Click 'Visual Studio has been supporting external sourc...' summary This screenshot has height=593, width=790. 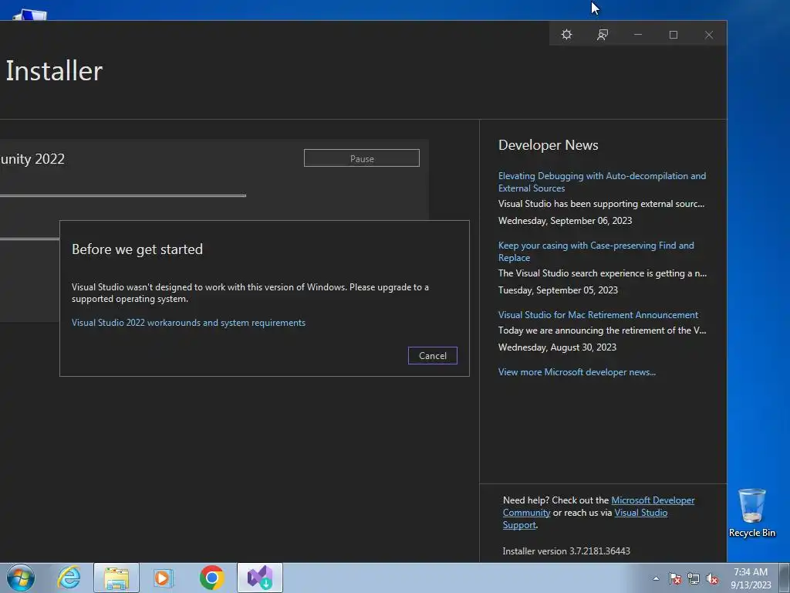[602, 204]
